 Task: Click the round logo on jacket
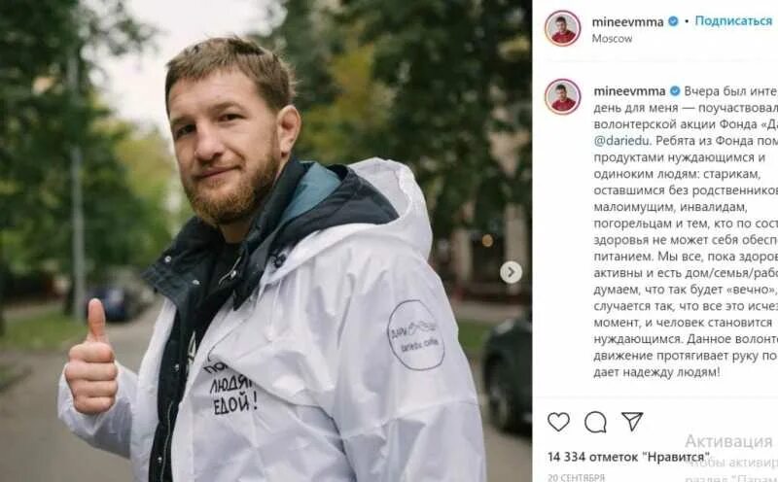pyautogui.click(x=416, y=334)
